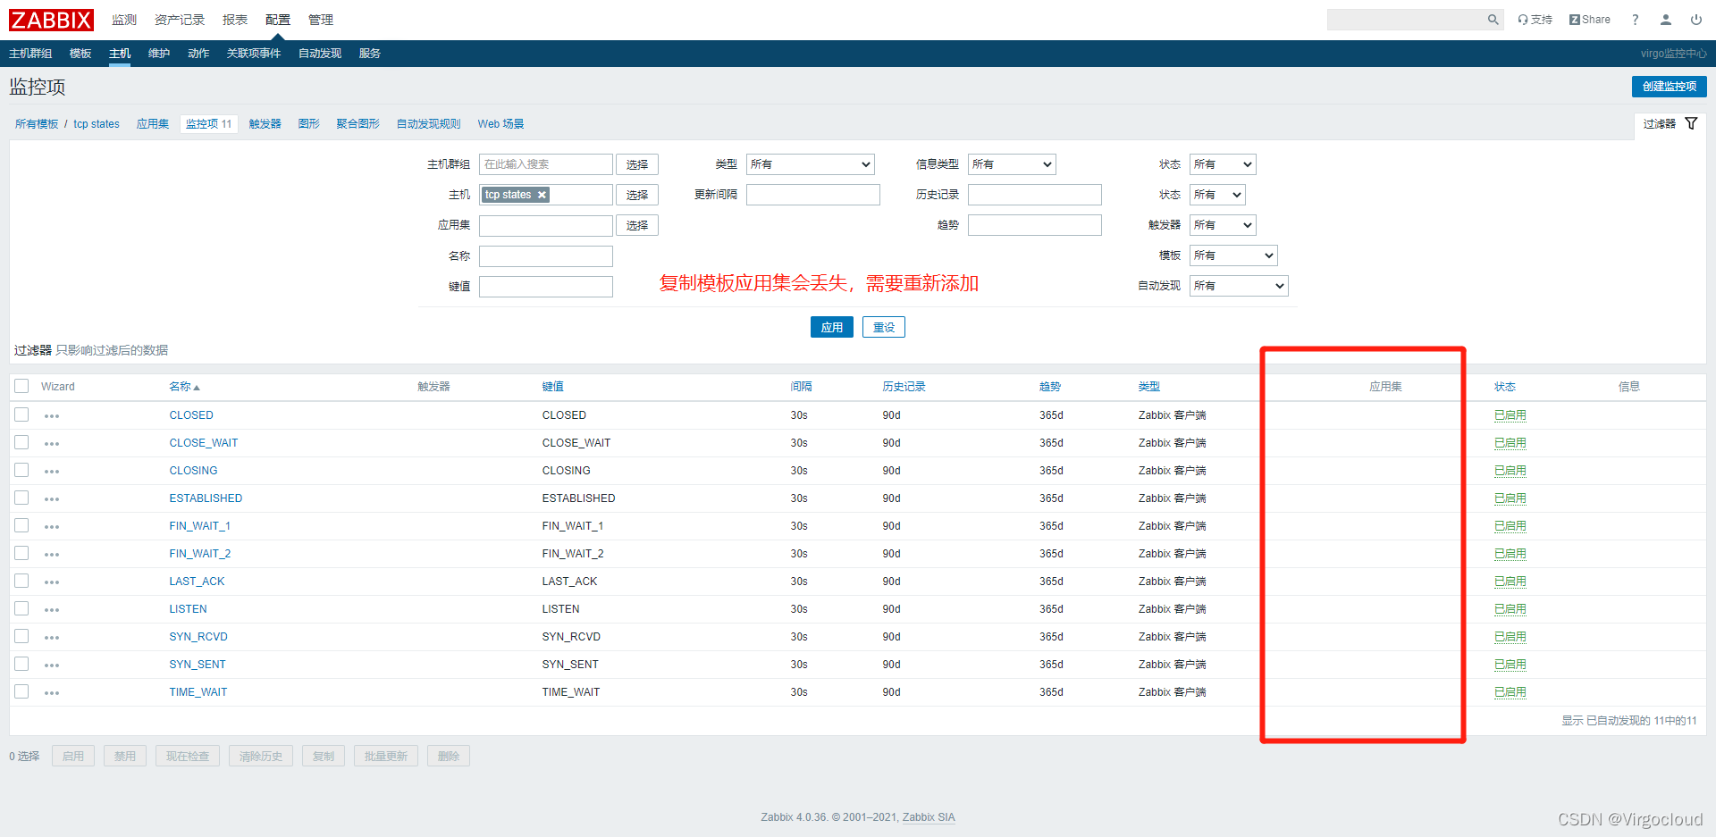Open the 信息类型 dropdown

[x=1012, y=164]
